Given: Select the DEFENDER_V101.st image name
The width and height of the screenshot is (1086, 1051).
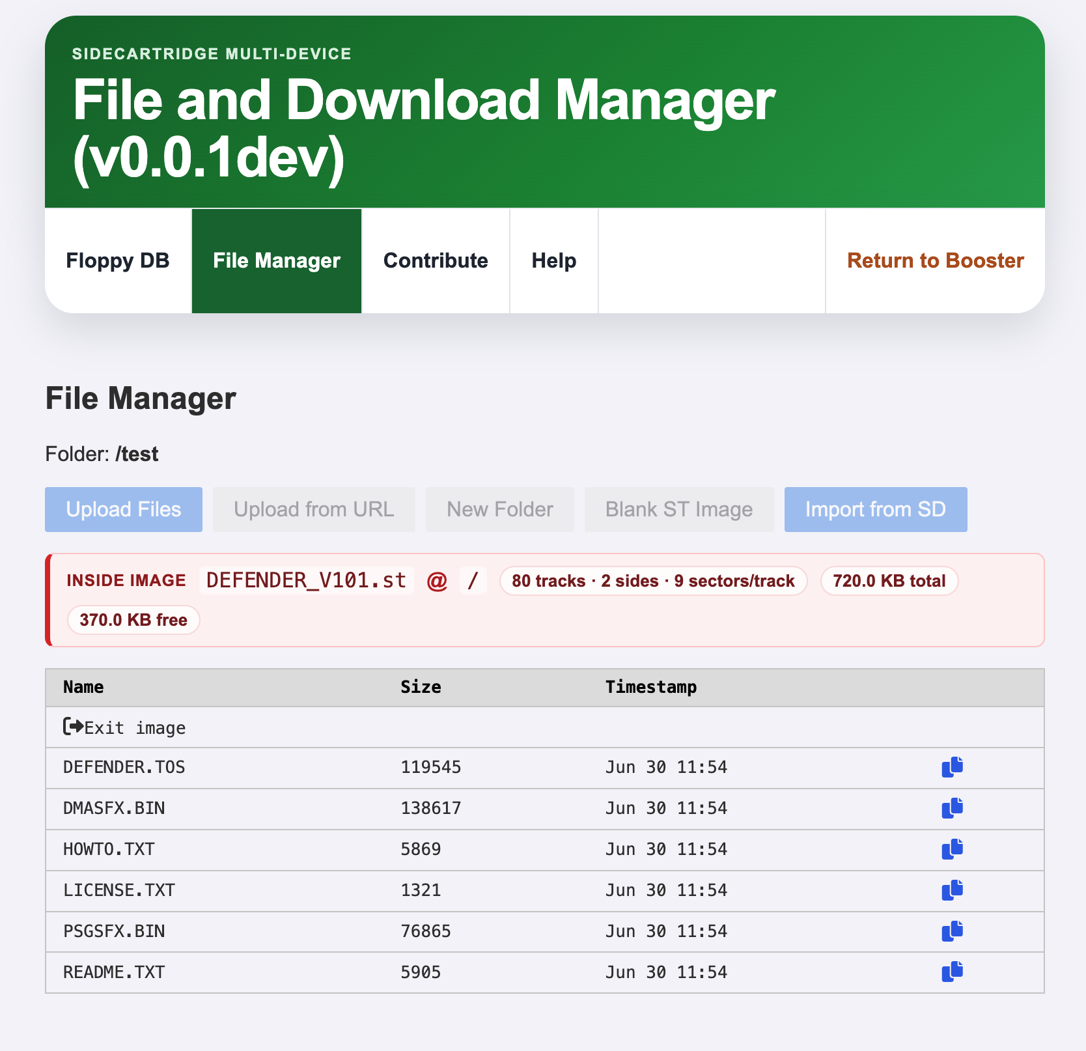Looking at the screenshot, I should (306, 580).
